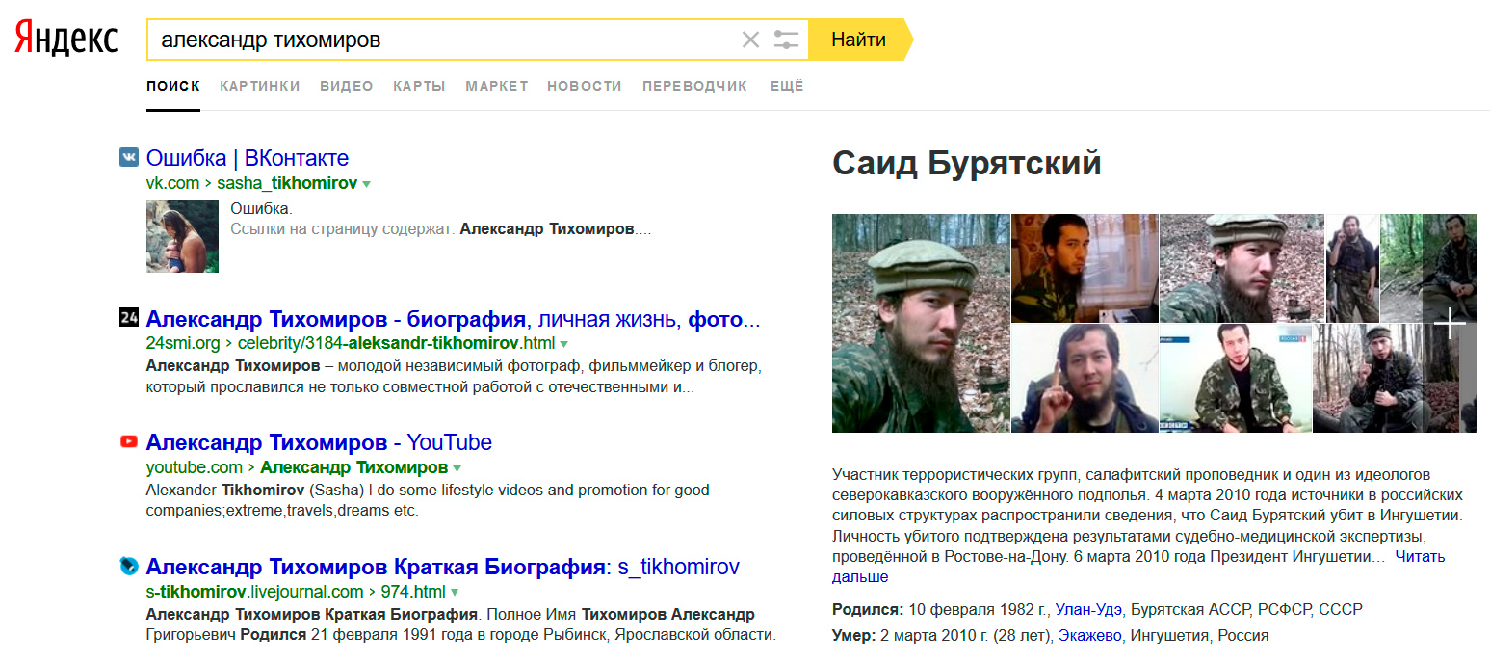The image size is (1490, 664).
Task: Switch to the Картинки tab
Action: click(260, 86)
